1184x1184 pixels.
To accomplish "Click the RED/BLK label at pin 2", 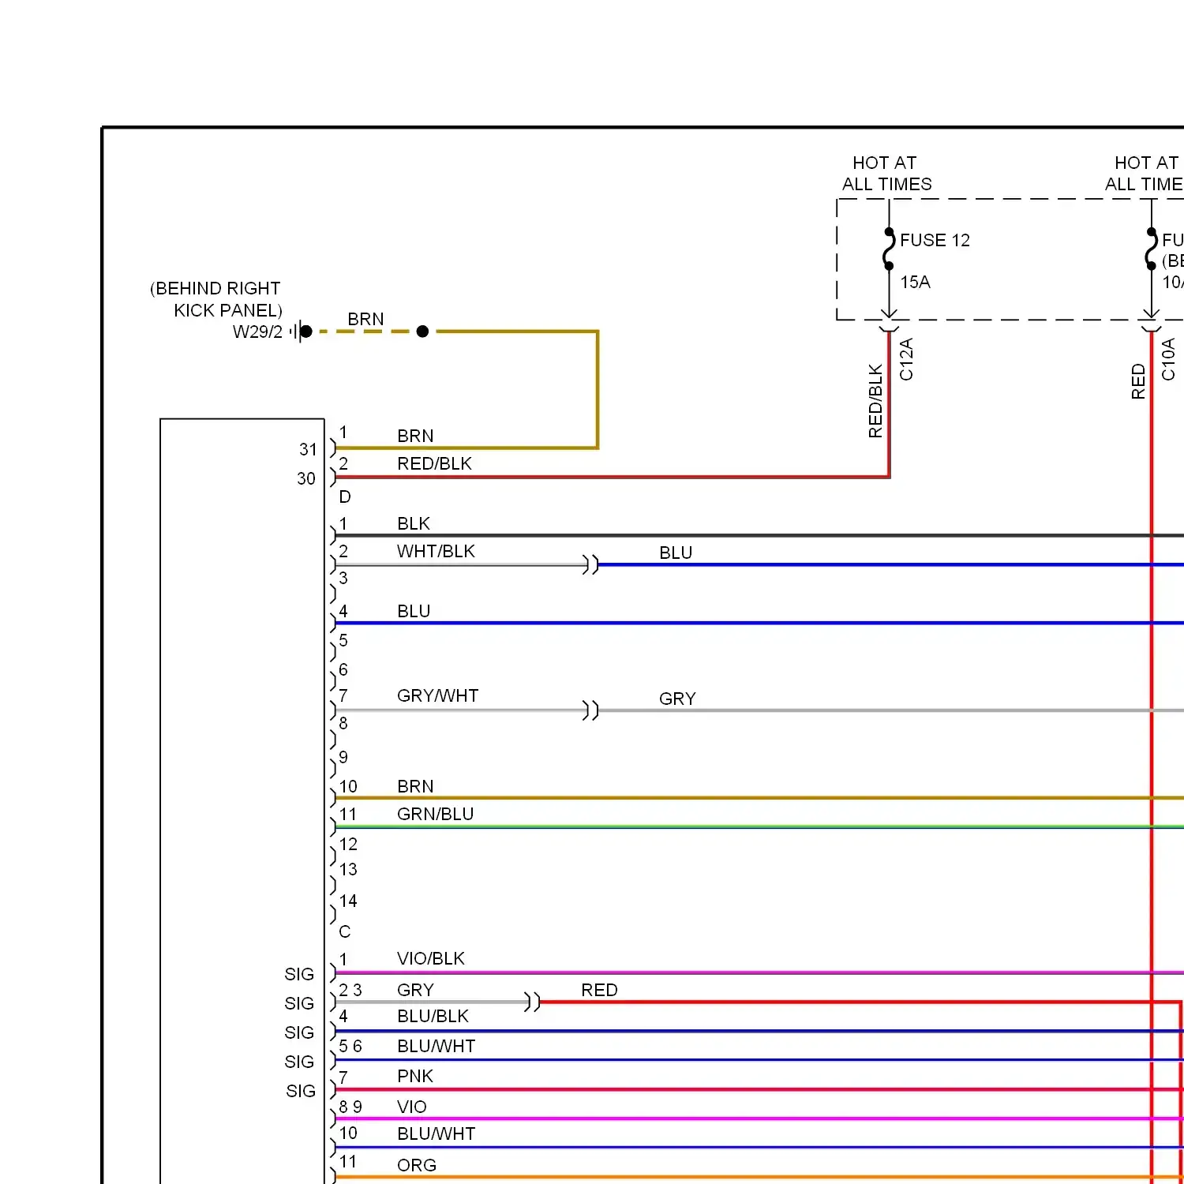I will click(434, 463).
